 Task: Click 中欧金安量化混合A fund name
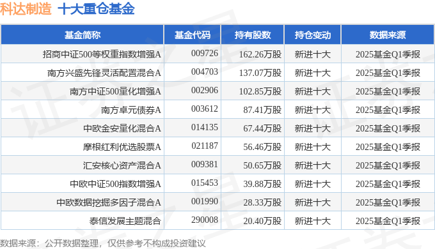pos(122,128)
